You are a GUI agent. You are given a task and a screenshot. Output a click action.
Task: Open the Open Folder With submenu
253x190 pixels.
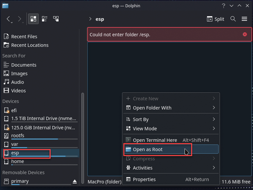coord(171,108)
